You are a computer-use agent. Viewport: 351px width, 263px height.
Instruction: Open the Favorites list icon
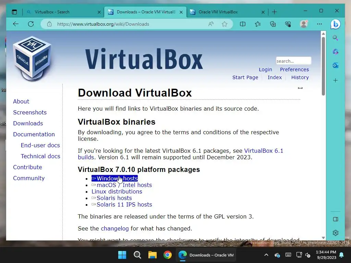(258, 24)
